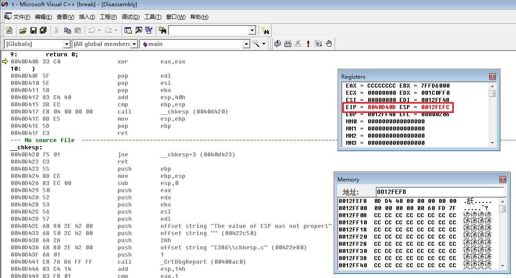This screenshot has height=278, width=516.
Task: Click the WizardBar magic wand icon
Action: click(x=256, y=44)
